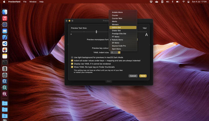This screenshot has width=209, height=121.
Task: Open the Downloads folder stack in dock
Action: [x=5, y=116]
